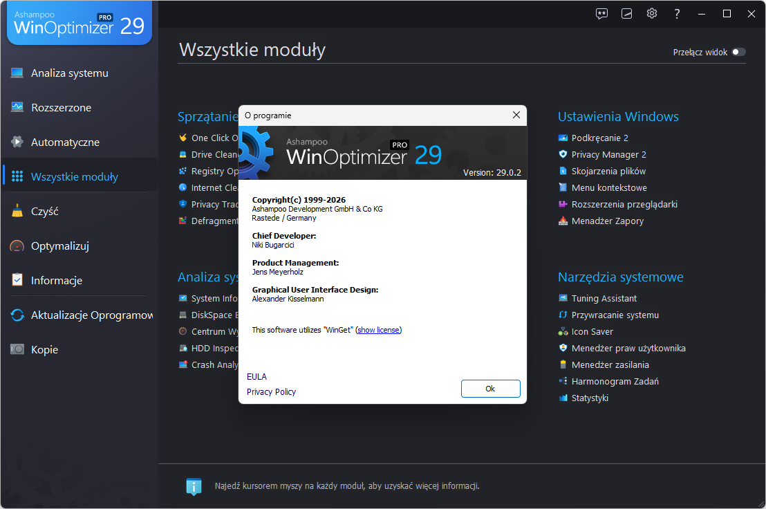This screenshot has width=766, height=509.
Task: Click the Przywracanie systemu icon
Action: coord(563,315)
